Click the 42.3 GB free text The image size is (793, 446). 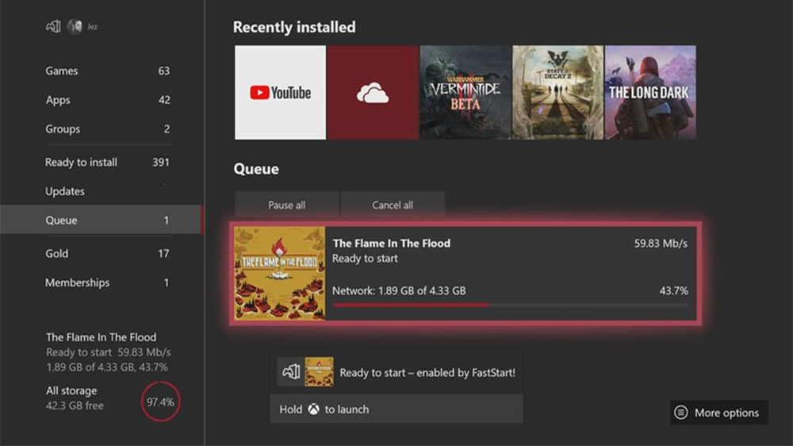[75, 406]
